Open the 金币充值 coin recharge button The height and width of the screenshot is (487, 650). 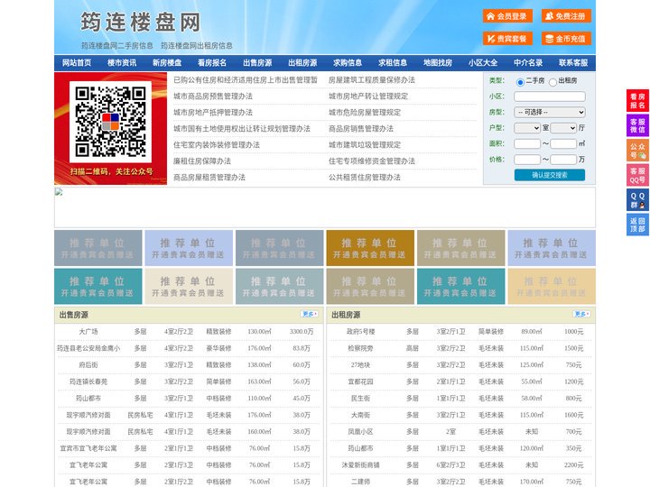[566, 39]
